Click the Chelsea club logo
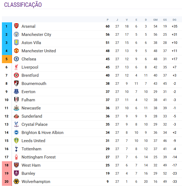This screenshot has width=182, height=186. click(16, 59)
